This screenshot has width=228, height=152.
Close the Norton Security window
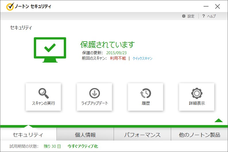[218, 6]
